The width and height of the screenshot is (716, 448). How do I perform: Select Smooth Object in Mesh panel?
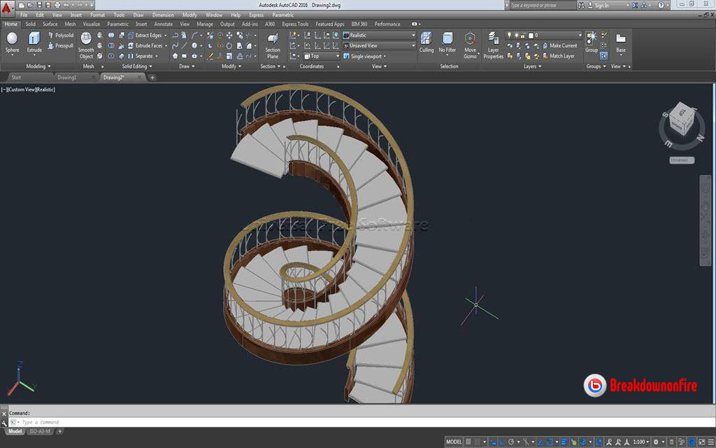[x=86, y=45]
